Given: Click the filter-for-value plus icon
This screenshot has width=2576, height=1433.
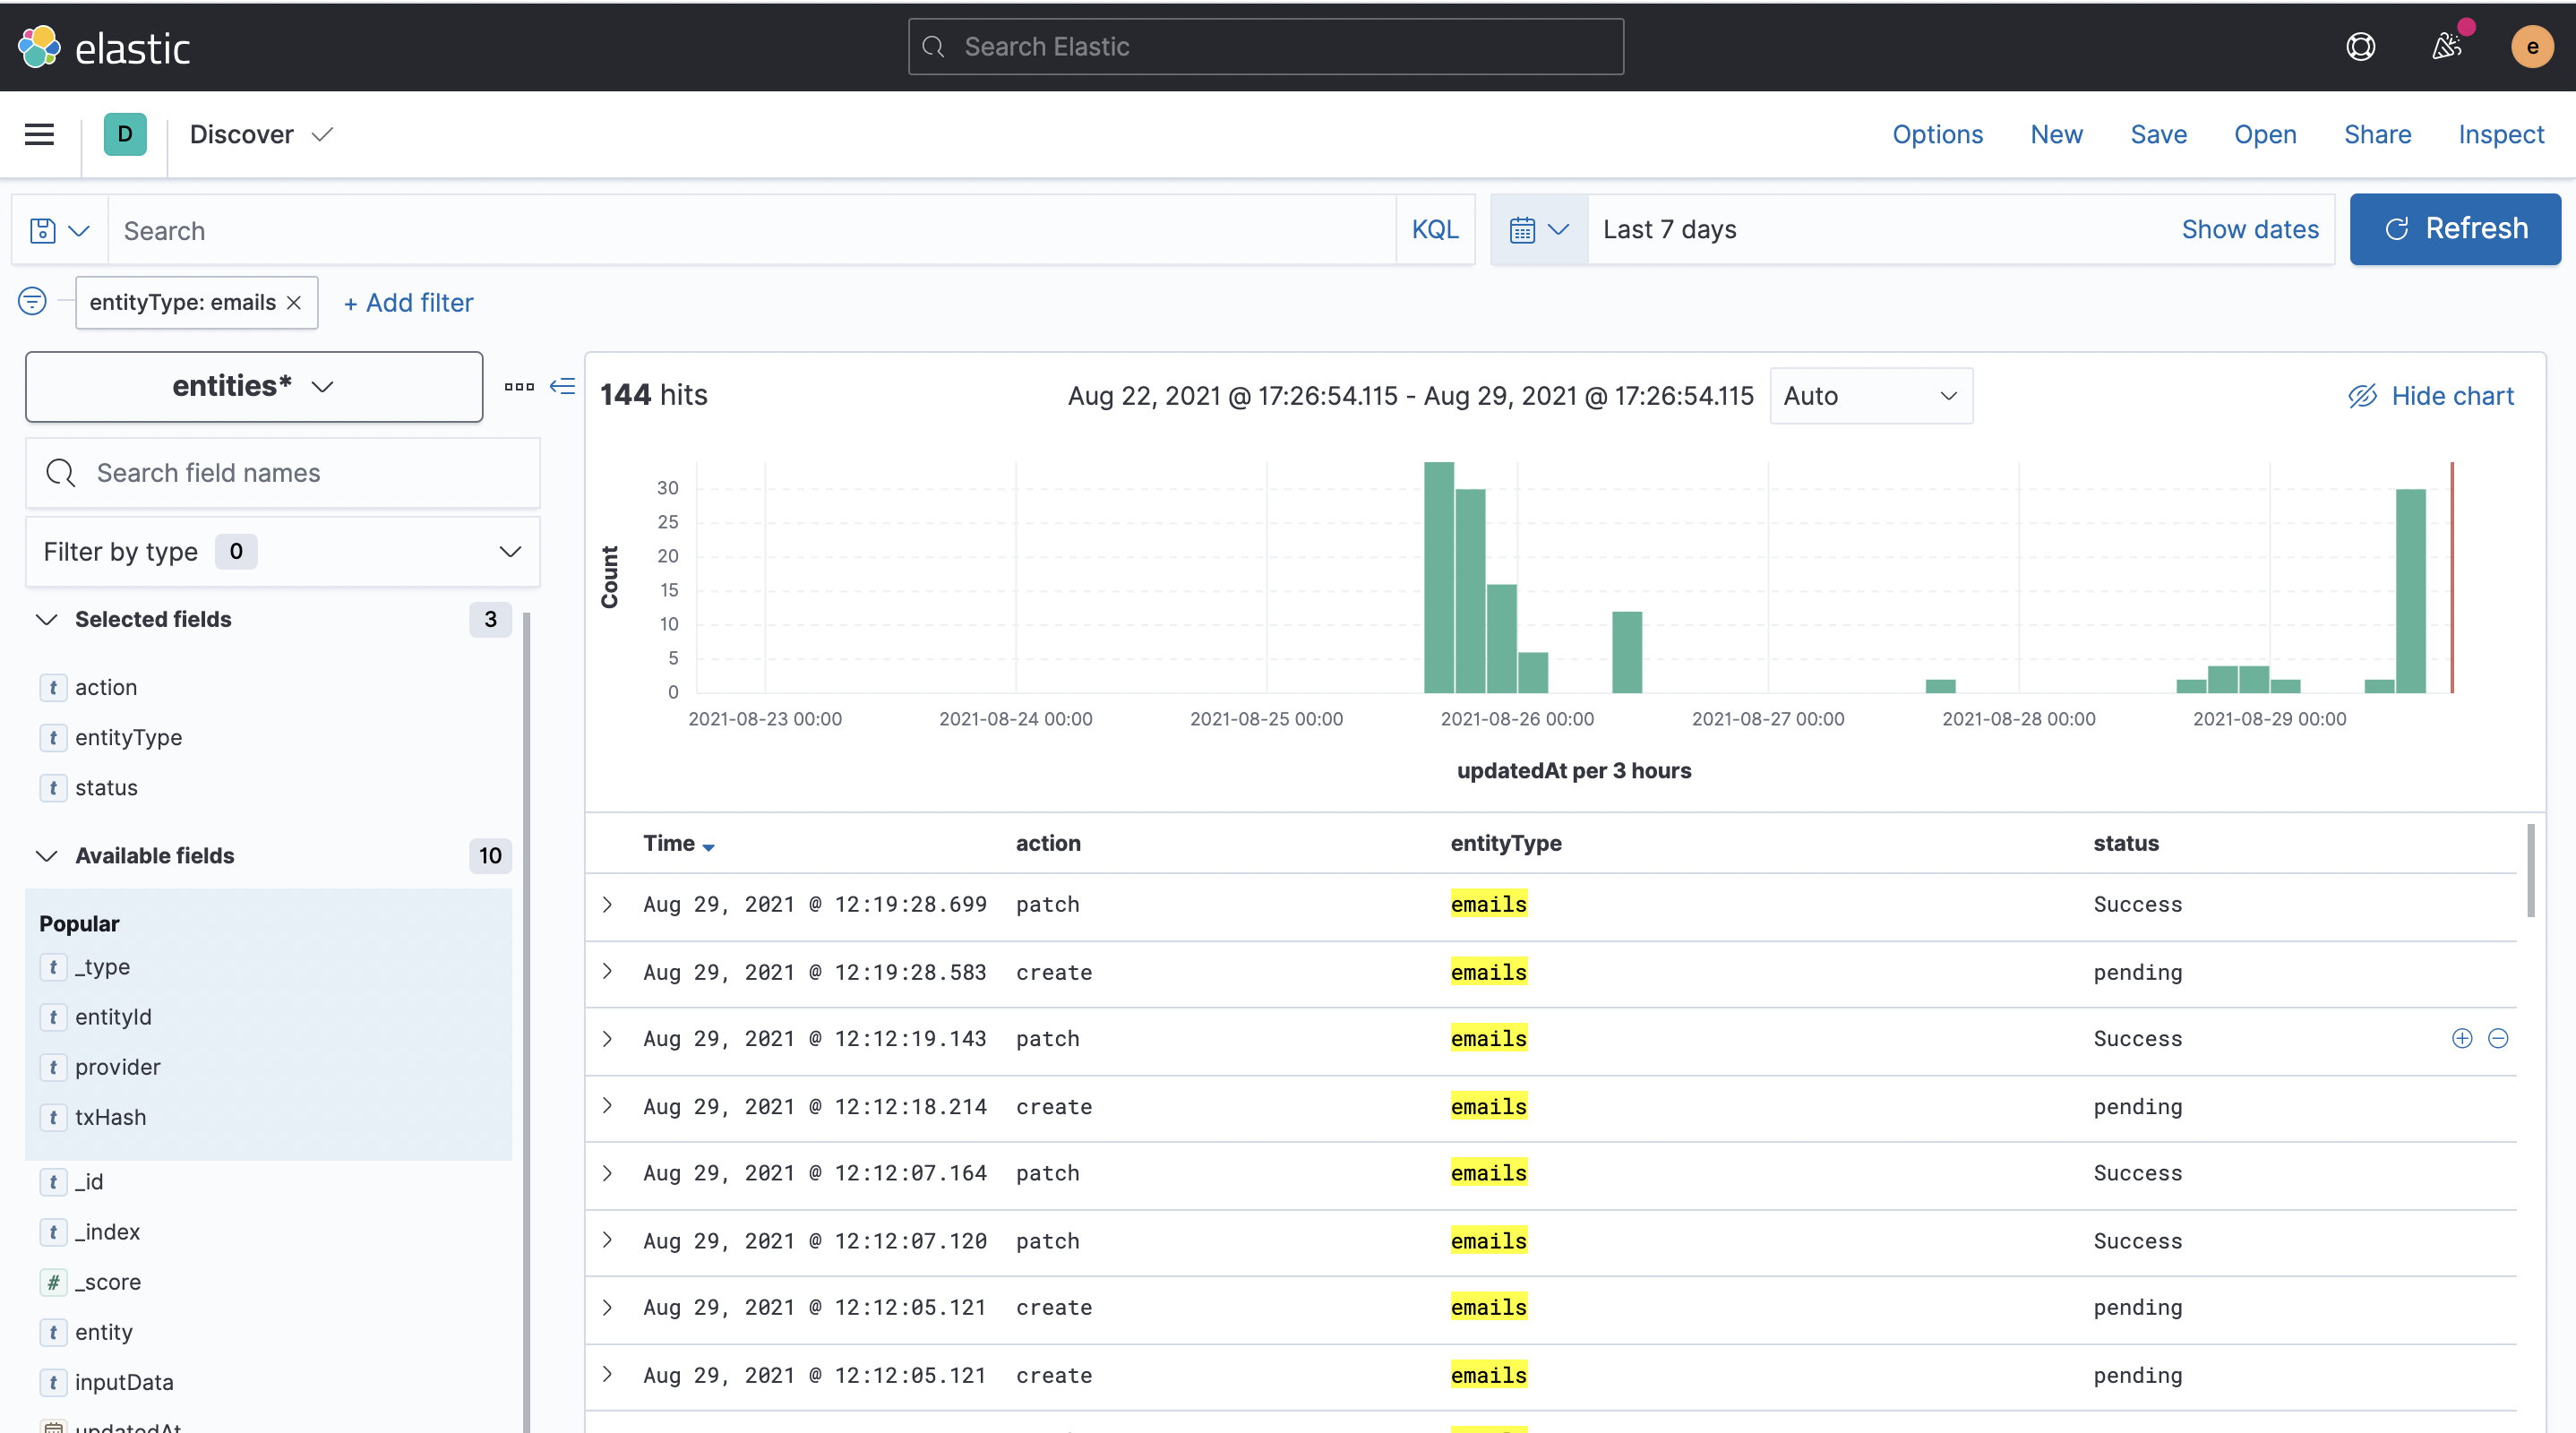Looking at the screenshot, I should [2462, 1039].
